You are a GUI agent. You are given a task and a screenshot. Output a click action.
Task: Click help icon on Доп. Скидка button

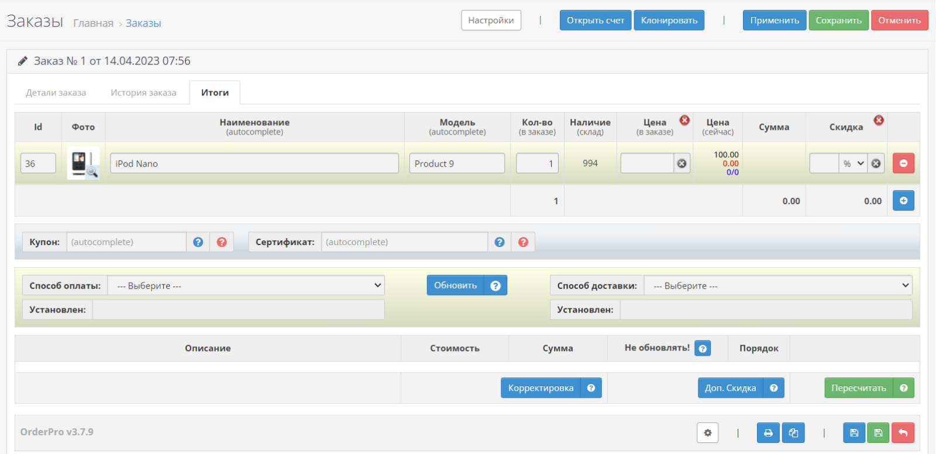pyautogui.click(x=773, y=388)
